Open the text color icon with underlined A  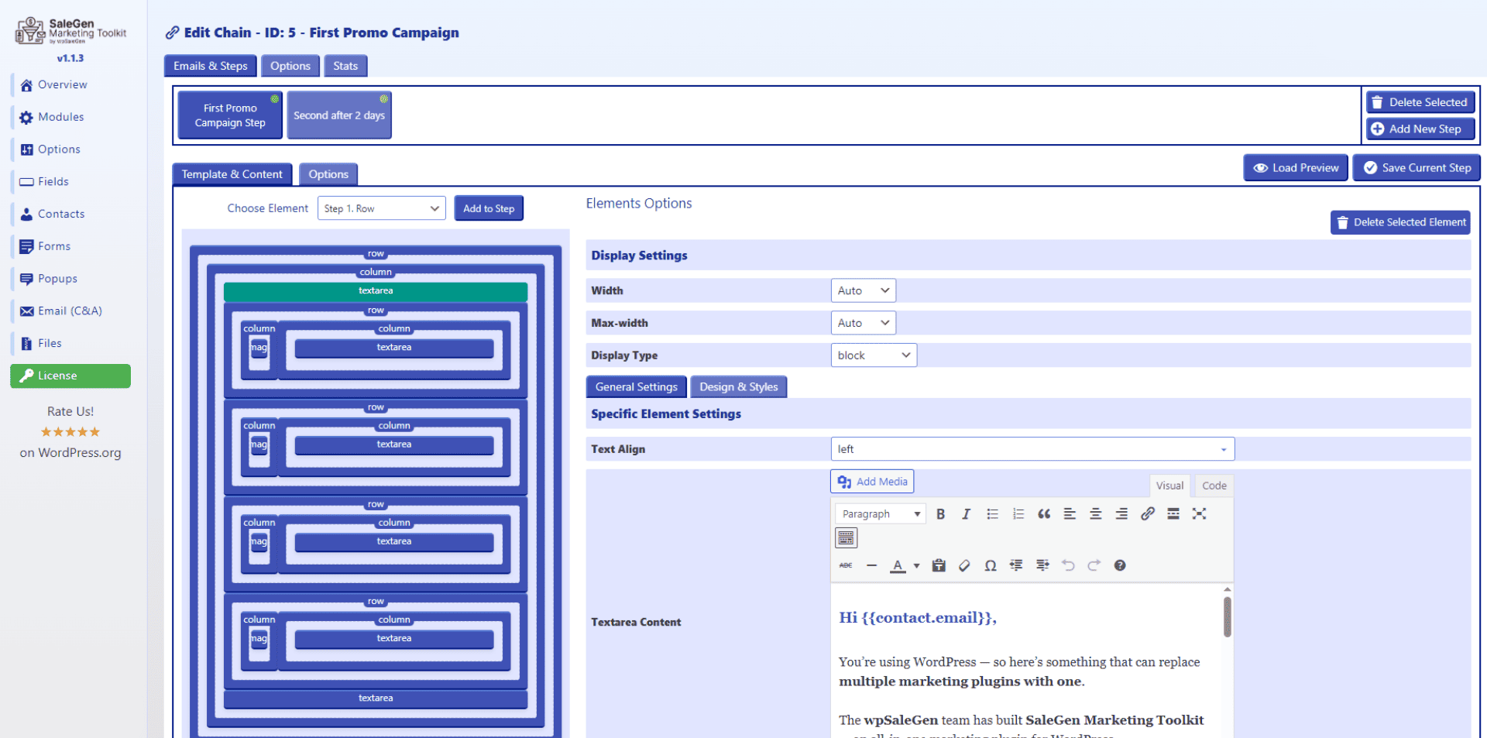pyautogui.click(x=899, y=565)
